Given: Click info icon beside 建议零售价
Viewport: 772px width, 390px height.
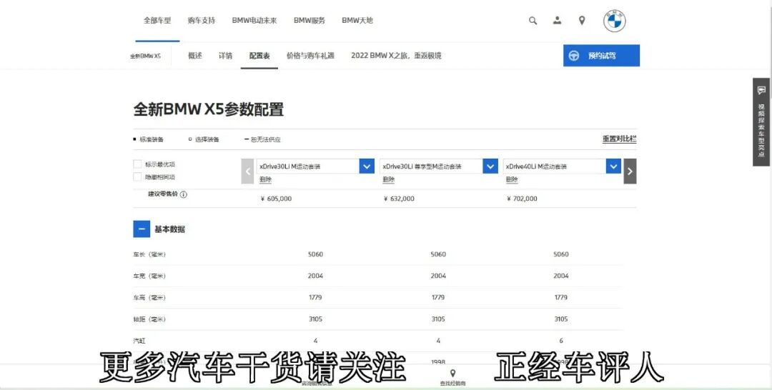Looking at the screenshot, I should 183,194.
